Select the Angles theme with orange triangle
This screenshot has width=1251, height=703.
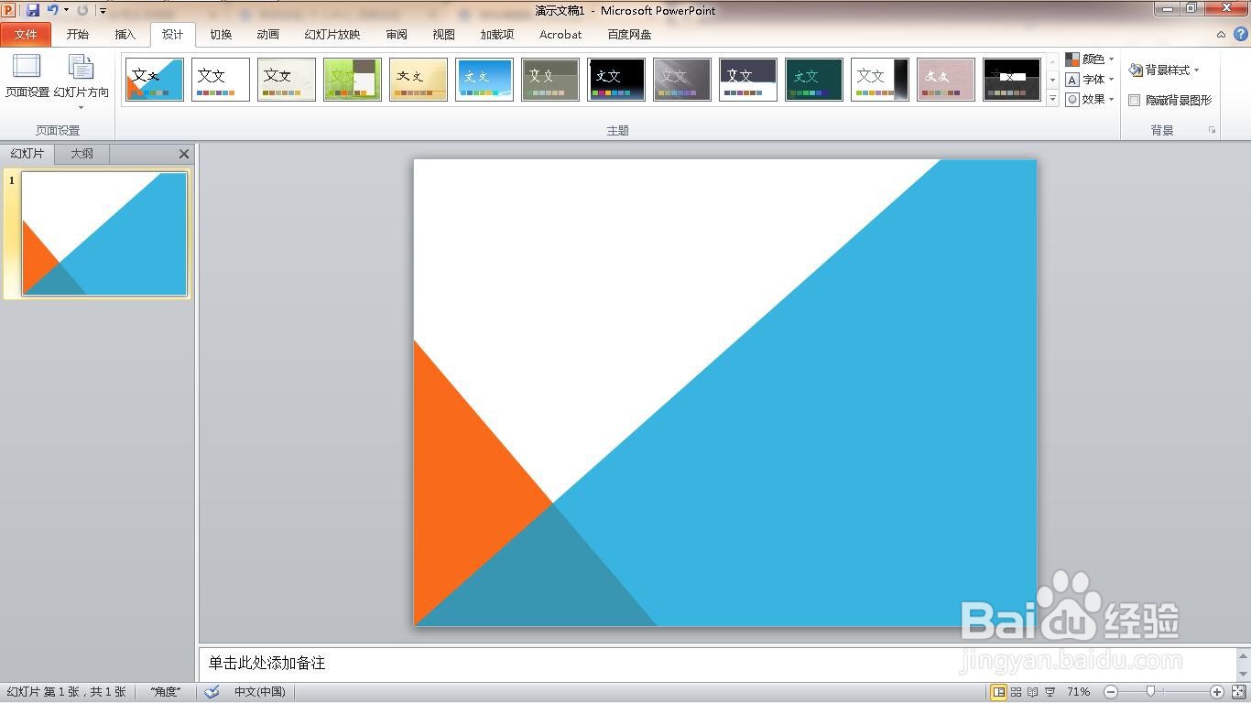(x=155, y=80)
